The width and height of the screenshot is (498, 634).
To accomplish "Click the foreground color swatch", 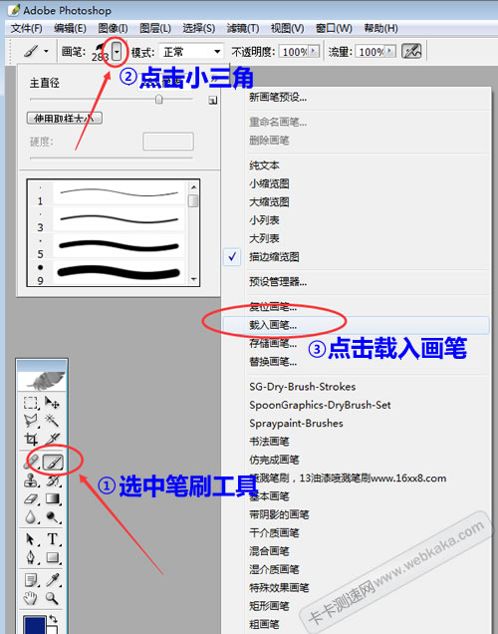I will point(34,625).
